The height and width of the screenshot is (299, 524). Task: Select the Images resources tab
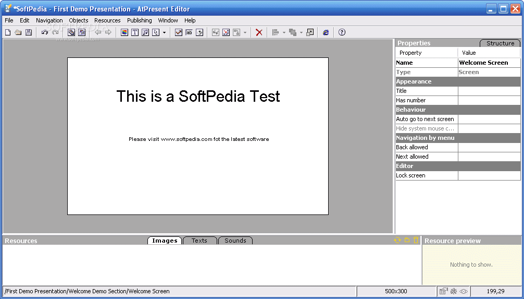coord(165,241)
